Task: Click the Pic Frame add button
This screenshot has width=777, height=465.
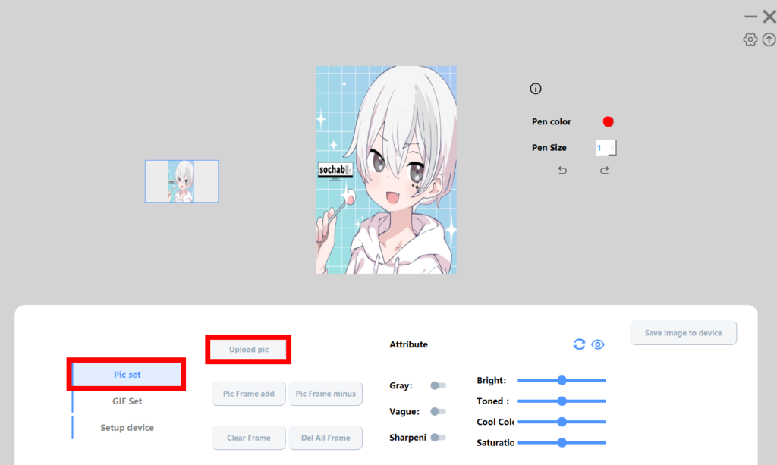Action: click(248, 394)
